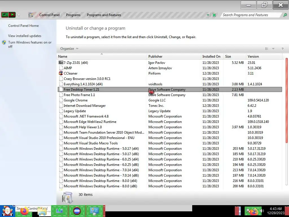Image resolution: width=289 pixels, height=217 pixels.
Task: Select Programs and Features breadcrumb
Action: [104, 15]
